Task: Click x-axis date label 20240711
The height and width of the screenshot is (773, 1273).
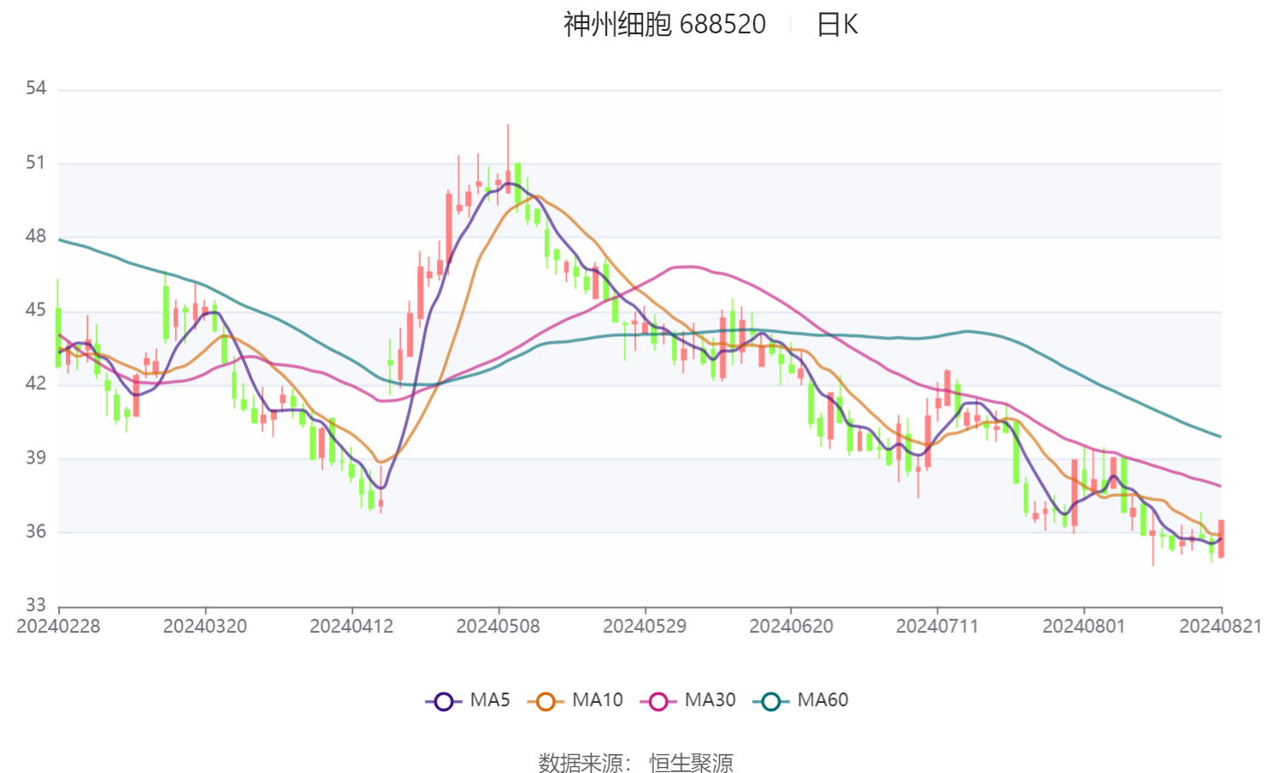Action: [937, 626]
